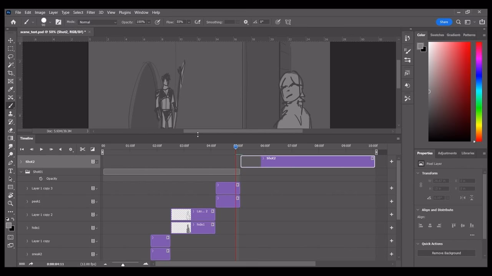
Task: Select the Lasso tool
Action: click(x=10, y=57)
